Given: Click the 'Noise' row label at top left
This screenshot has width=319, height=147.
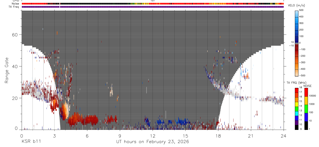Looking at the screenshot, I should 15,4.
